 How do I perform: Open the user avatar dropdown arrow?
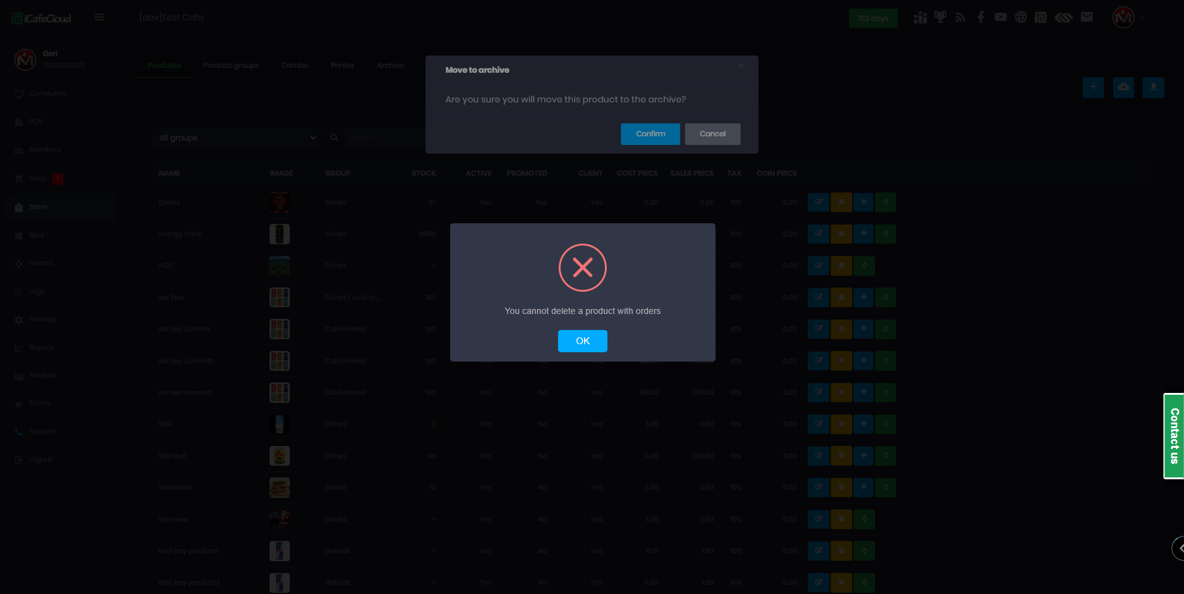pyautogui.click(x=1141, y=18)
